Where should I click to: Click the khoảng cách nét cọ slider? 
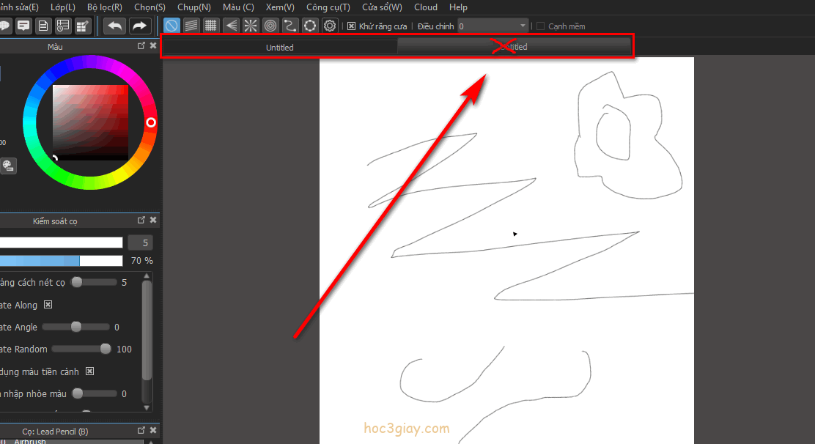pyautogui.click(x=94, y=282)
